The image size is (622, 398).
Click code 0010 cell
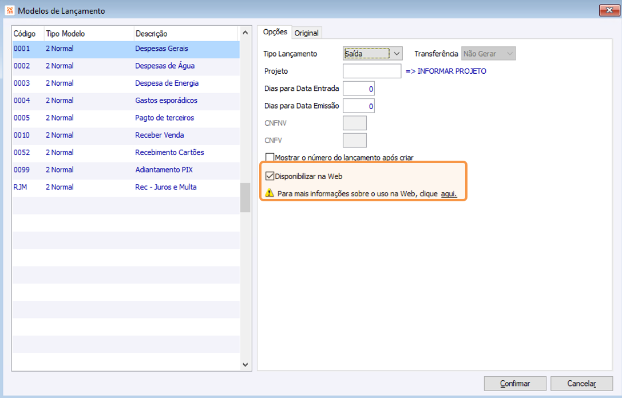coord(22,135)
